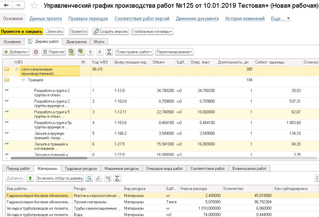Collapse the 'Траншея' group node
Viewport: 319px width, 217px height.
point(23,80)
